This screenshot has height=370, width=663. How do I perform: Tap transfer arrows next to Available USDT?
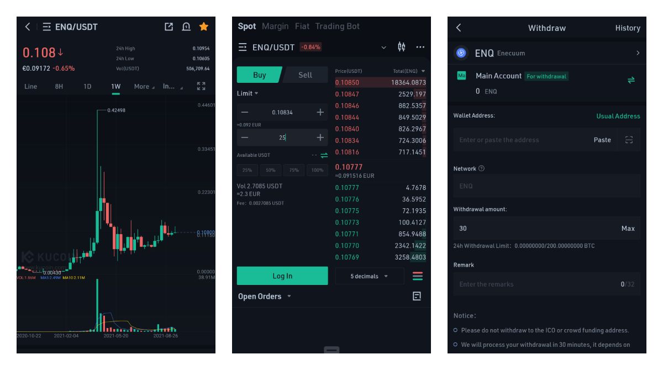coord(324,156)
